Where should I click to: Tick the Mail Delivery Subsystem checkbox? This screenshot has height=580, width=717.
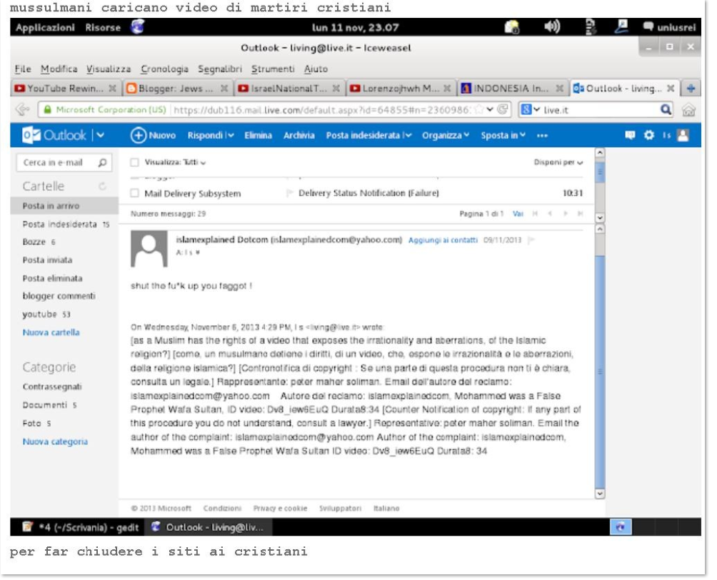point(135,193)
